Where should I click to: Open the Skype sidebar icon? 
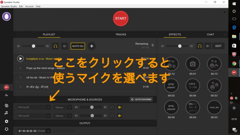[6, 106]
